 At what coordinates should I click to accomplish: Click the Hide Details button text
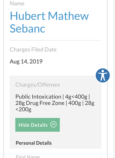pos(33,125)
